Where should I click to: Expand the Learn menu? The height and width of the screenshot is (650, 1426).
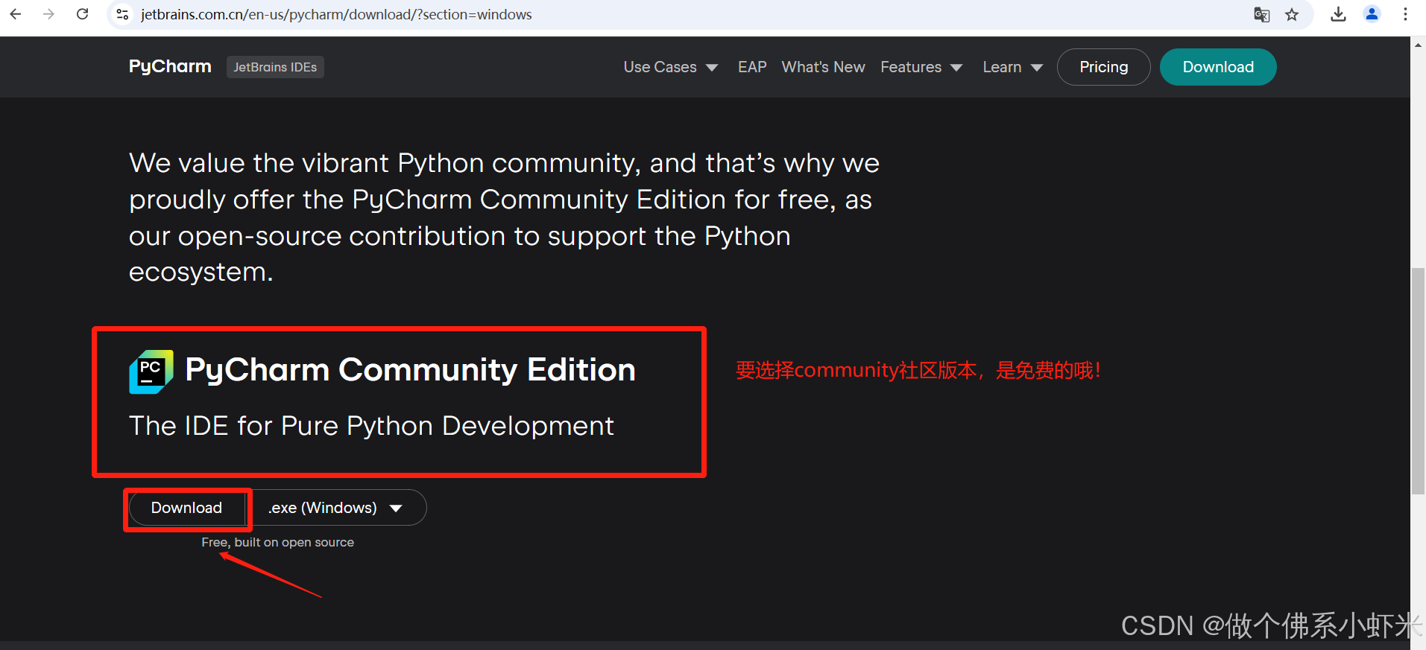[x=1012, y=67]
